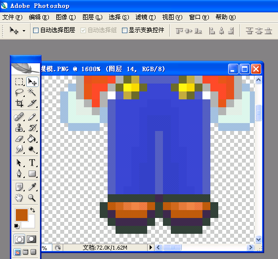Select the History Brush tool
Viewport: 278px width, 259px height.
pos(32,128)
